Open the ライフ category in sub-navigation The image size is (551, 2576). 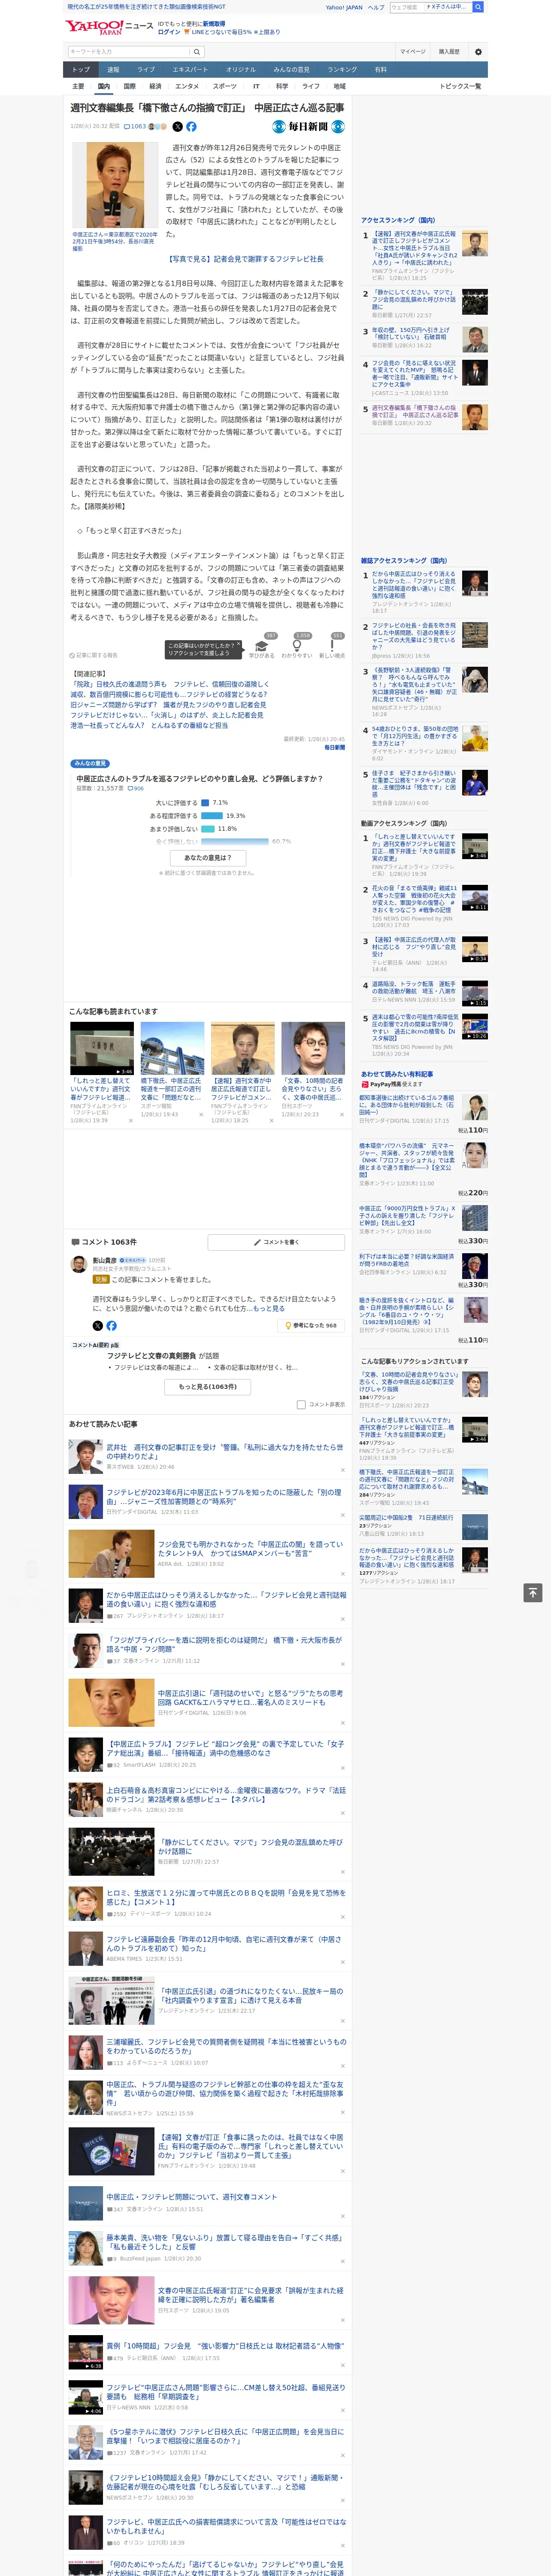311,86
